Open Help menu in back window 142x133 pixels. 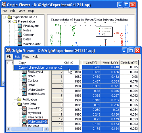31,11
